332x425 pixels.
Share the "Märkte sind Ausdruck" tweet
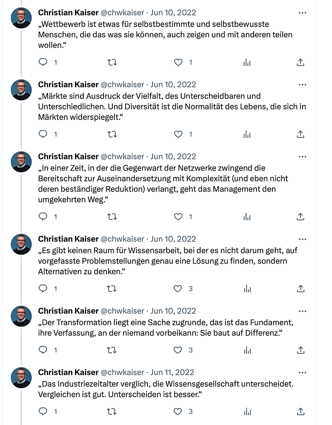click(301, 134)
